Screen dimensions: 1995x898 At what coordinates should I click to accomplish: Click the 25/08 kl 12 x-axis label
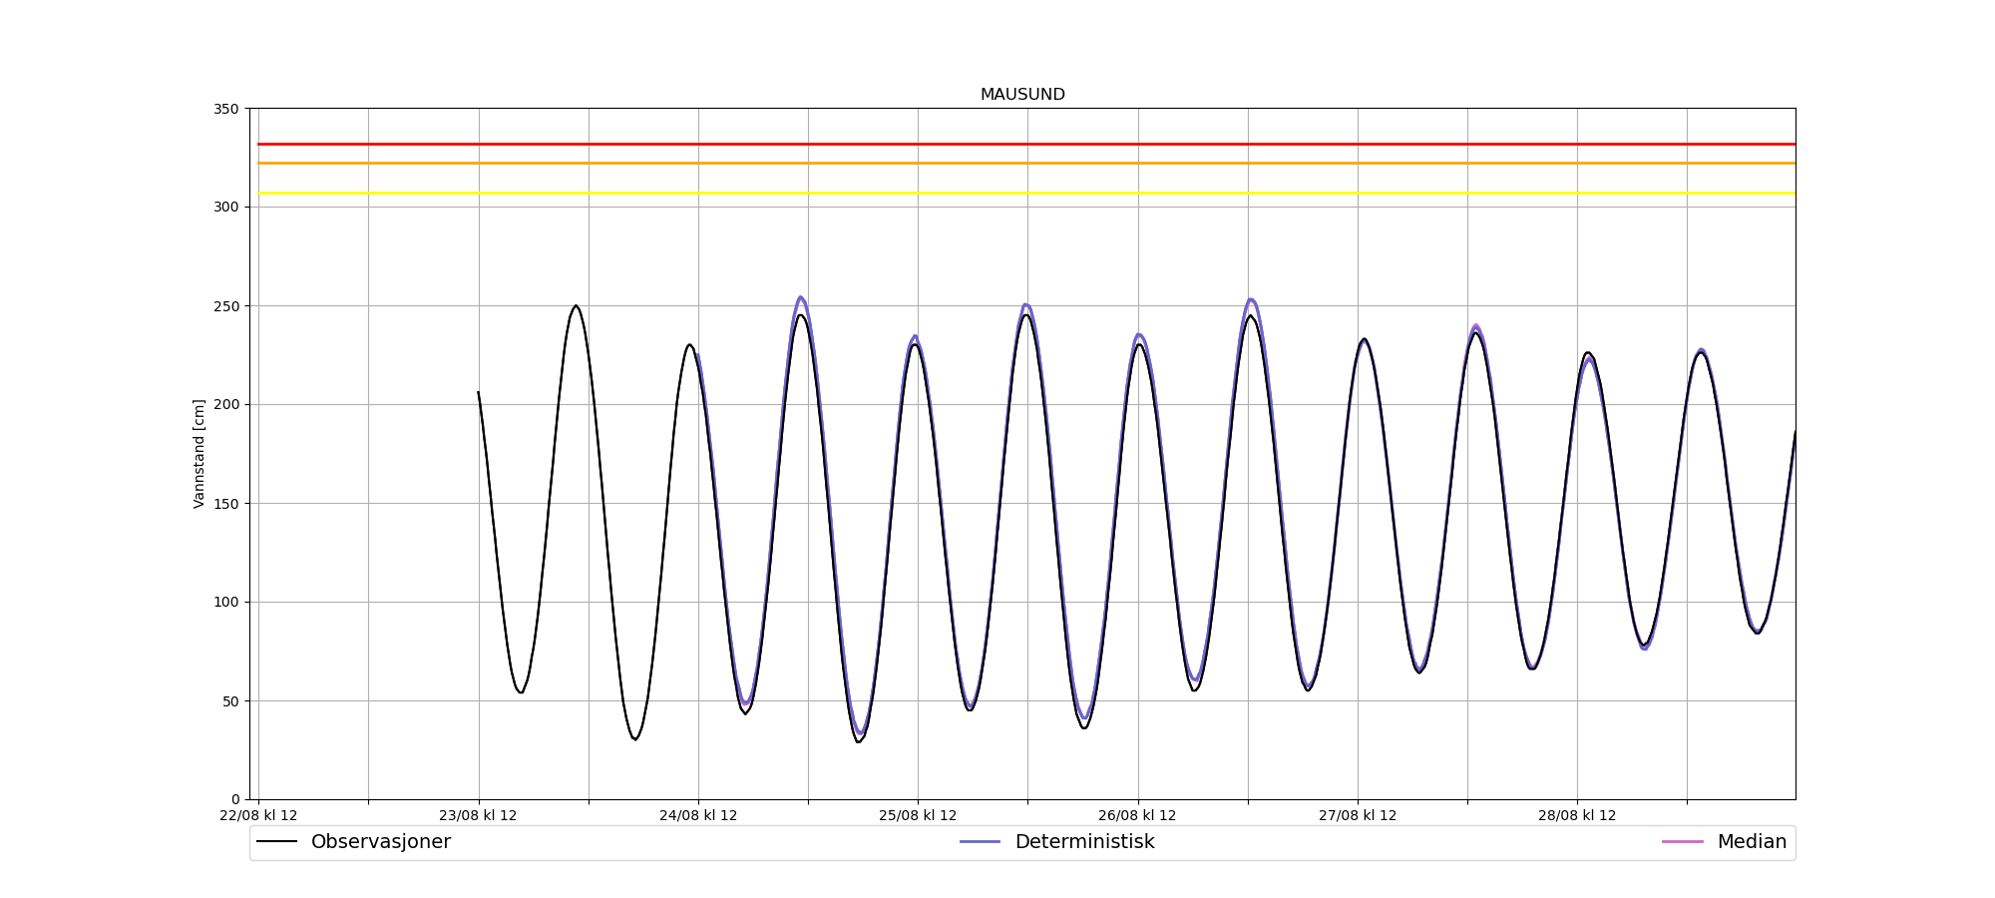tap(918, 816)
